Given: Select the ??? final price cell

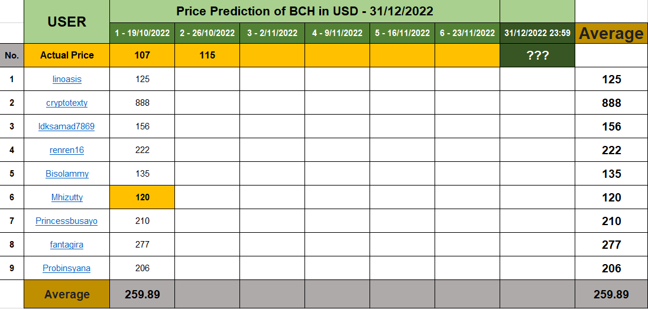Looking at the screenshot, I should [x=537, y=56].
